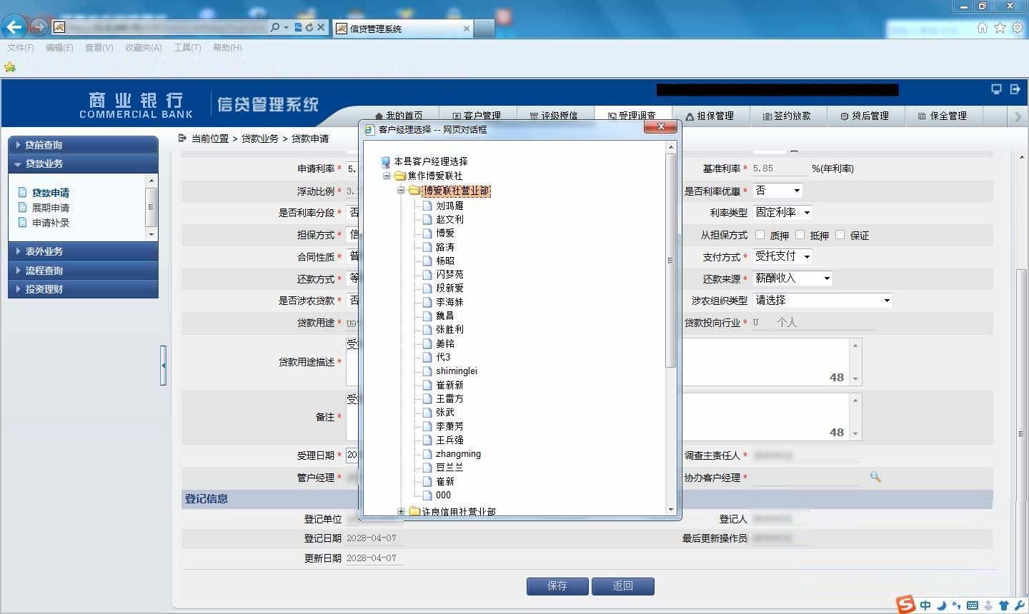
Task: Open the 展期申请 sidebar link
Action: pos(51,208)
